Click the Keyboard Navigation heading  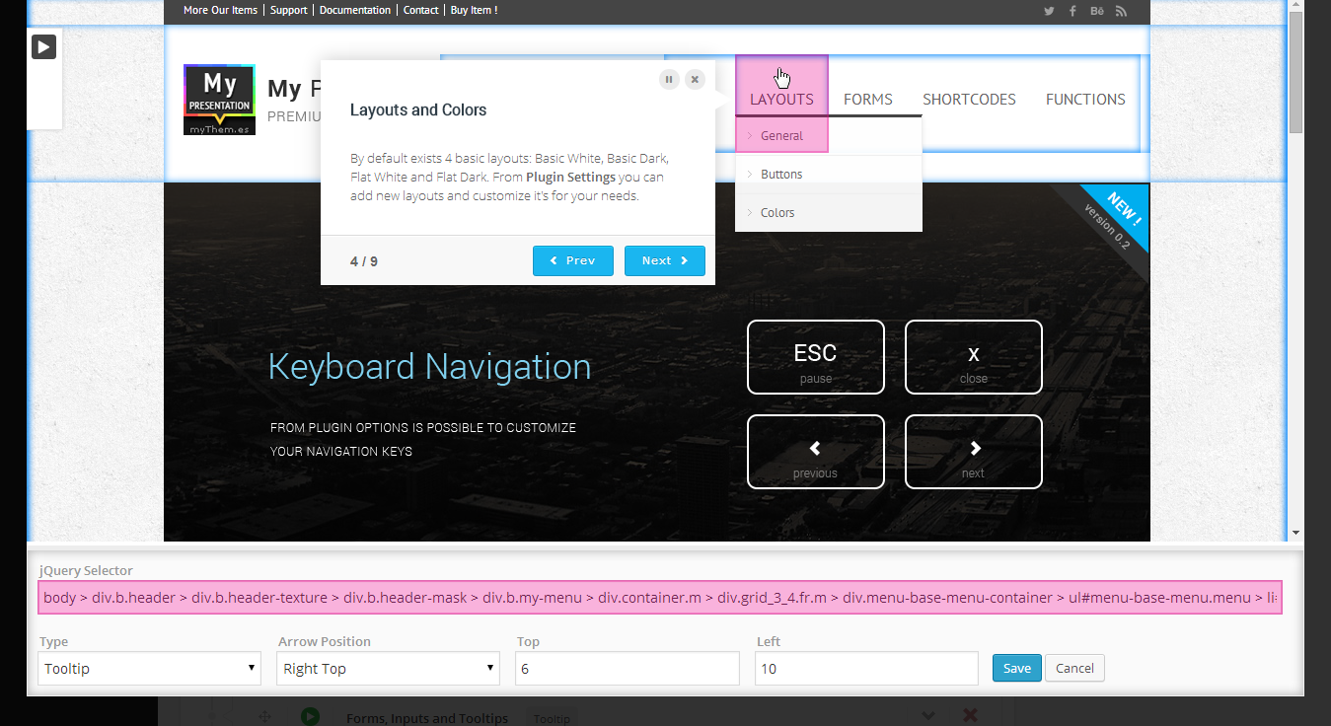click(x=430, y=367)
